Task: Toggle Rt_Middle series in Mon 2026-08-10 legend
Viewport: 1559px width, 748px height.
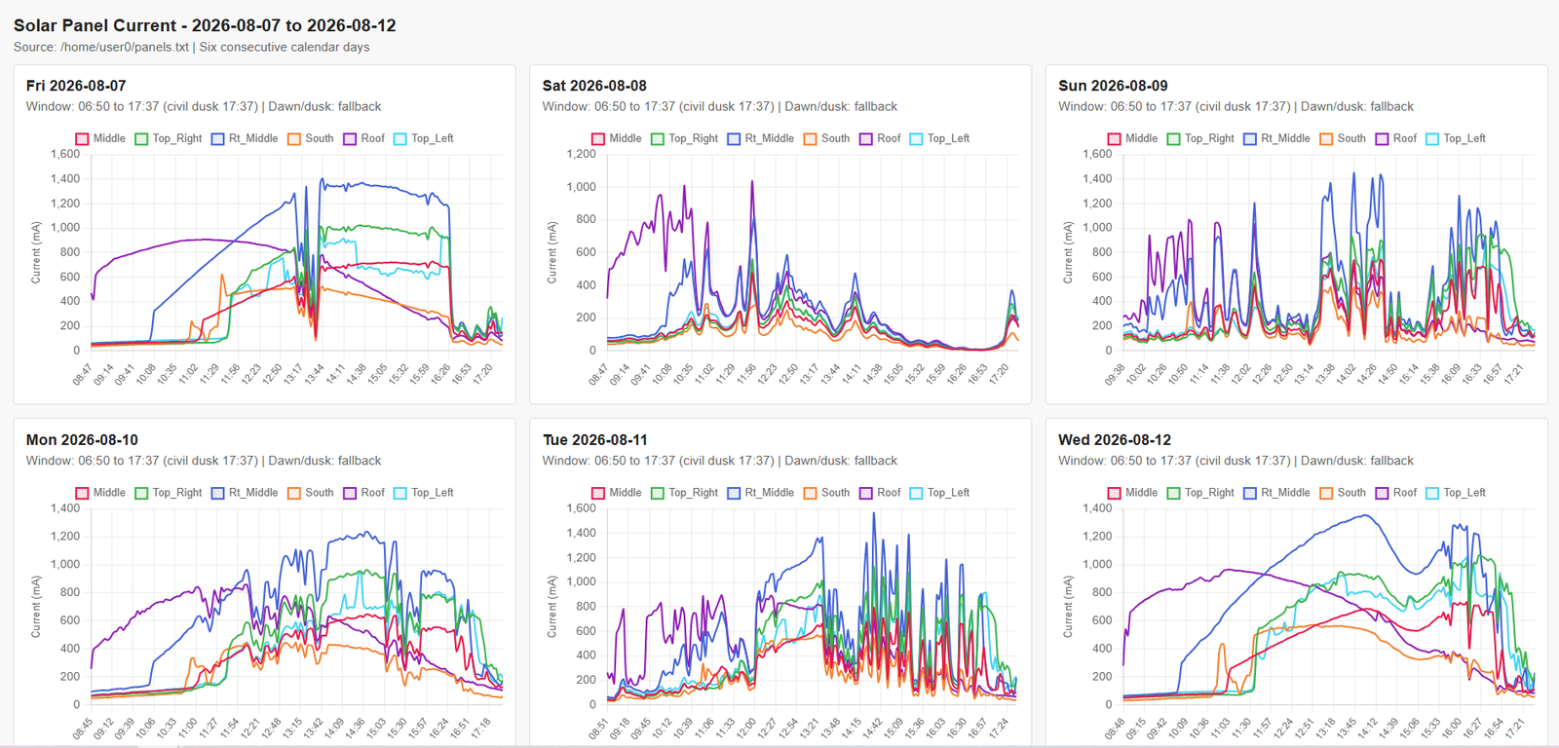Action: pyautogui.click(x=245, y=493)
